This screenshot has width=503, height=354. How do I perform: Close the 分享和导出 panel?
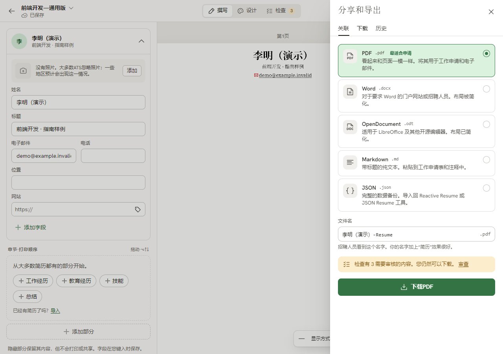point(491,12)
